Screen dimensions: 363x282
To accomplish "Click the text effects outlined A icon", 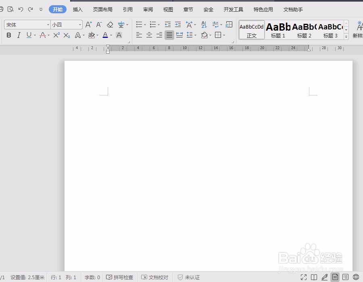I will (x=78, y=35).
